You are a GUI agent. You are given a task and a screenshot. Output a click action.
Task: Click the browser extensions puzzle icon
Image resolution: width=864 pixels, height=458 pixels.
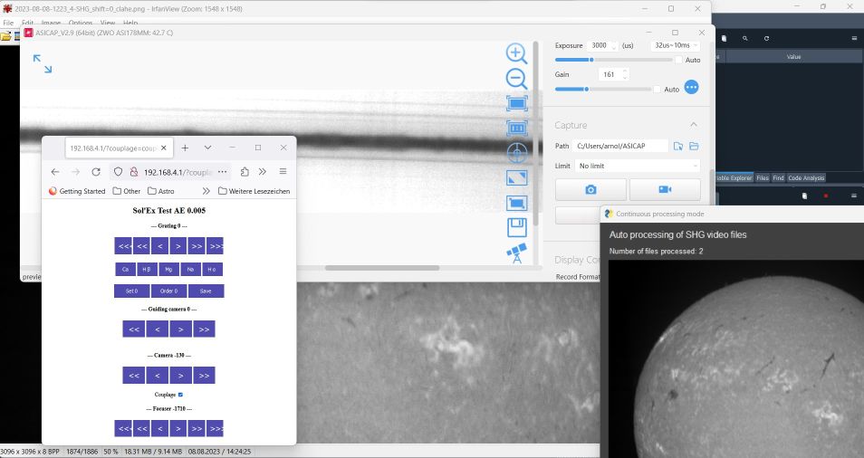tap(245, 172)
